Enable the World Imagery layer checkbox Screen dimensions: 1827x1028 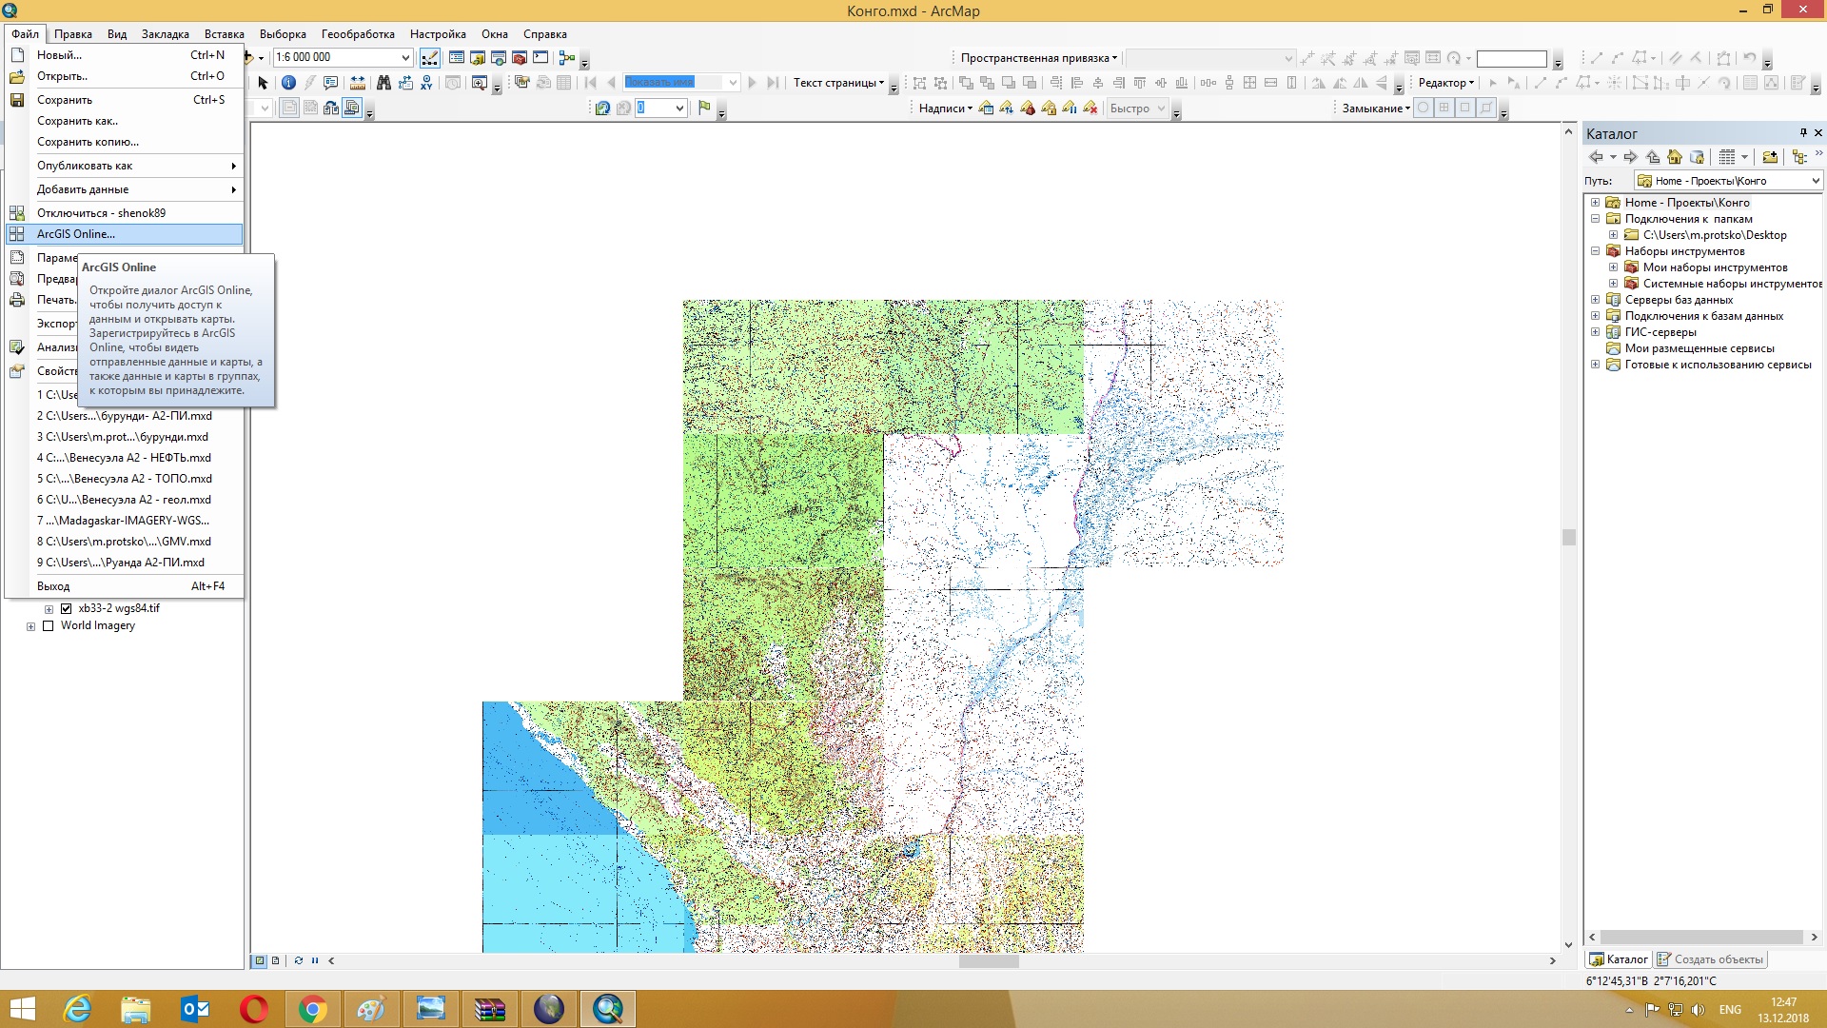coord(49,626)
